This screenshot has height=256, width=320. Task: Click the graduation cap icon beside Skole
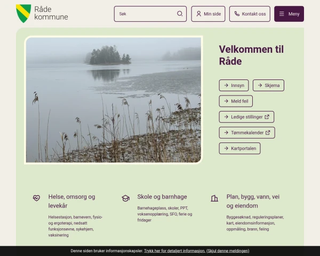tap(125, 198)
